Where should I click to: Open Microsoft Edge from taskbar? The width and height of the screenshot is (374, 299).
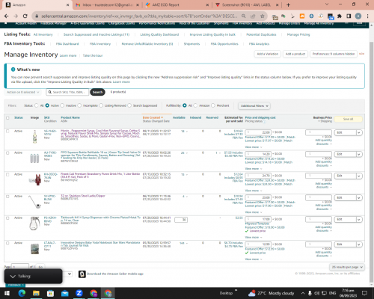[x=22, y=293]
